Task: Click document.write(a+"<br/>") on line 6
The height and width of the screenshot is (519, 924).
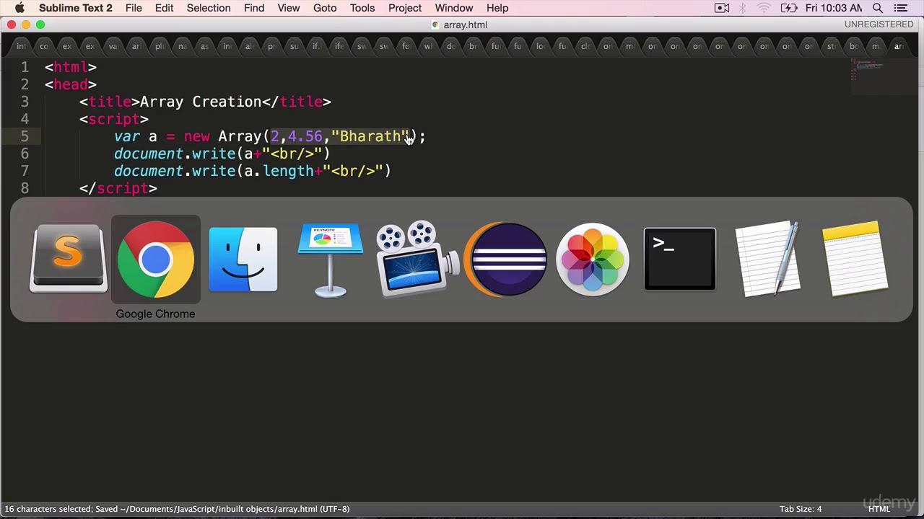Action: [x=222, y=154]
